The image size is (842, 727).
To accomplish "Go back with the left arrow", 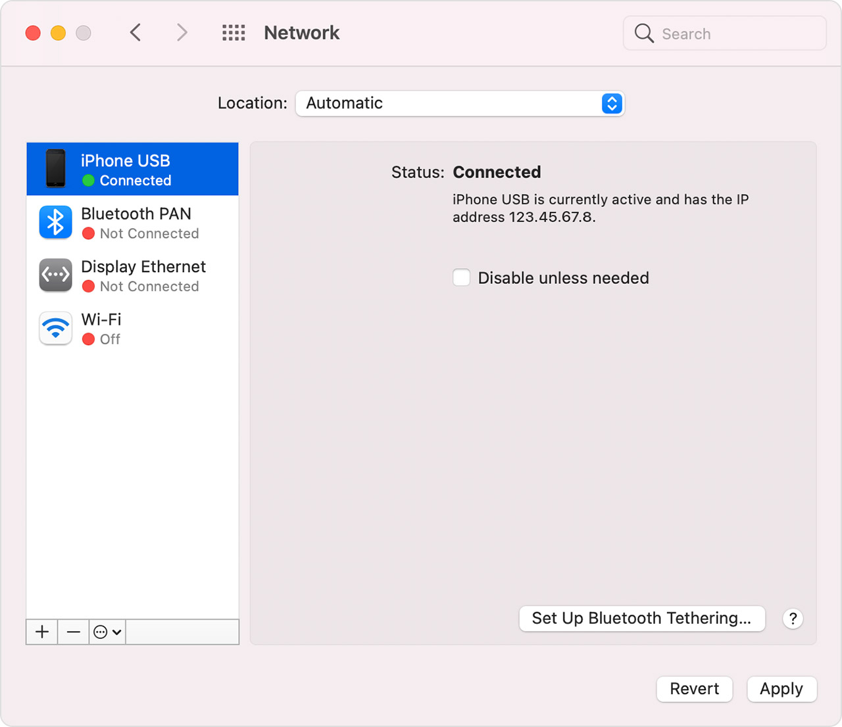I will (x=136, y=33).
